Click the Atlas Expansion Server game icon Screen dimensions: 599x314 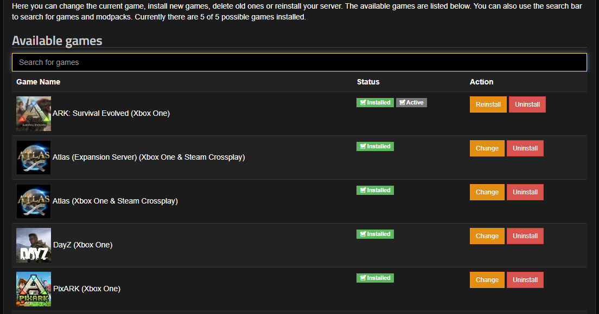point(34,158)
